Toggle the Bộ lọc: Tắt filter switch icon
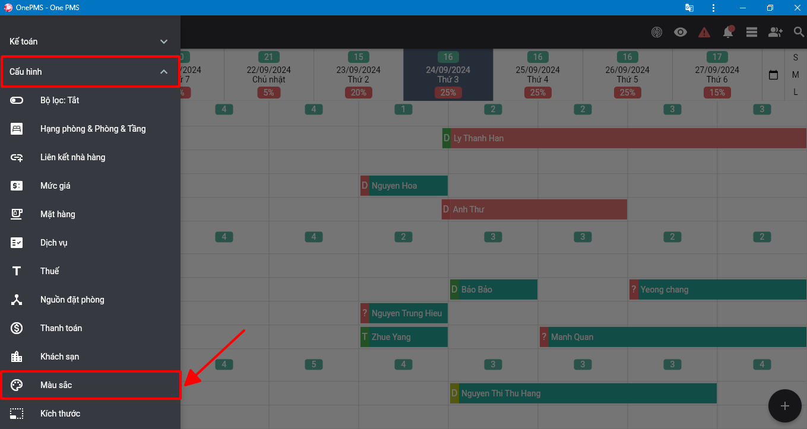Viewport: 807px width, 429px height. 17,100
